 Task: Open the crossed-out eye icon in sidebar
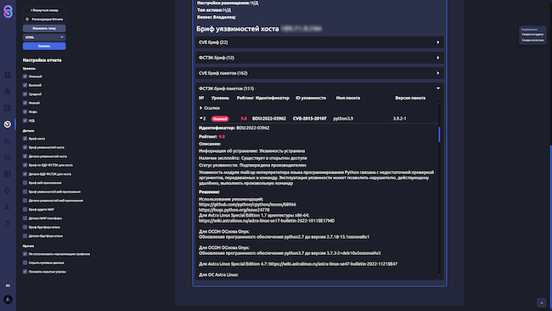tap(8, 141)
